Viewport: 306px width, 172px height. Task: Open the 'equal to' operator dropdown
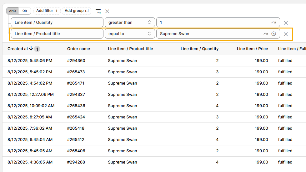click(x=129, y=34)
